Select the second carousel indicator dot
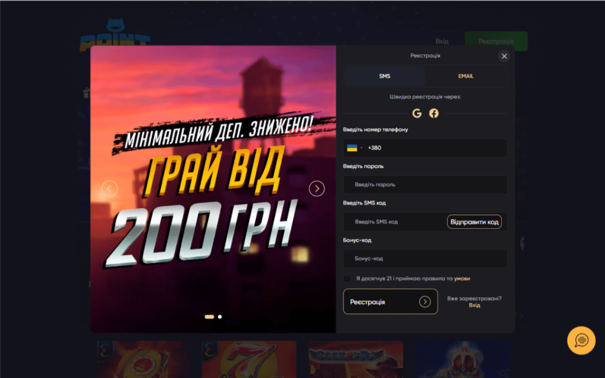The image size is (605, 378). coord(220,317)
